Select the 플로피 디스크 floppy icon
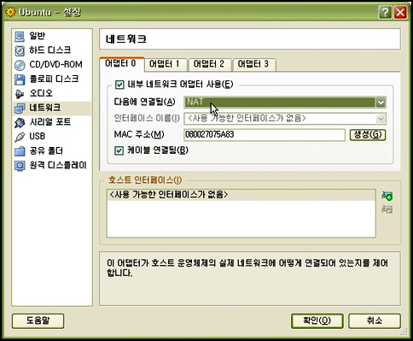Image resolution: width=413 pixels, height=341 pixels. [x=20, y=79]
